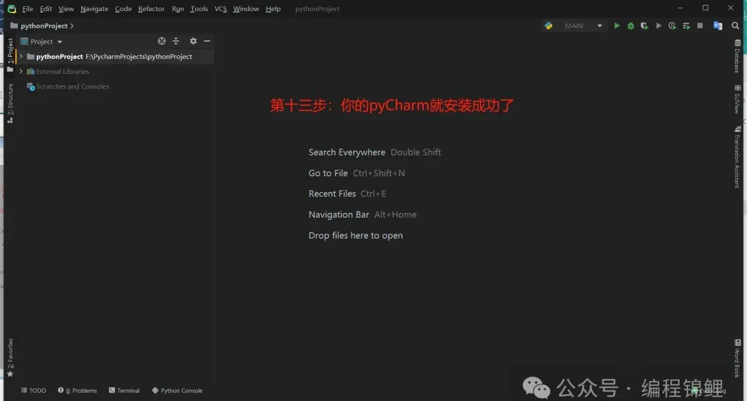Screen dimensions: 747x401
Task: Open the SciView tool window
Action: point(737,99)
